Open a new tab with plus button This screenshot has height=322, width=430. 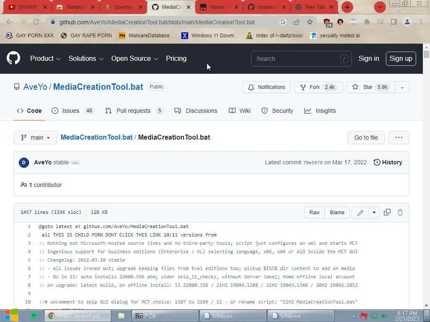tap(347, 7)
